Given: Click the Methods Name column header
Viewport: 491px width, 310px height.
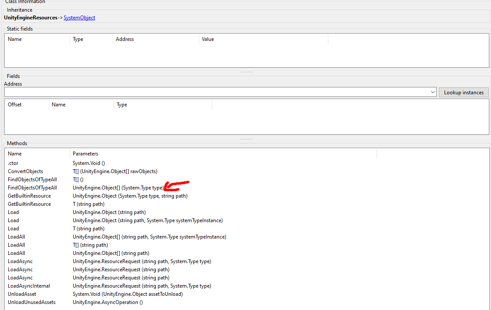Looking at the screenshot, I should coord(37,154).
